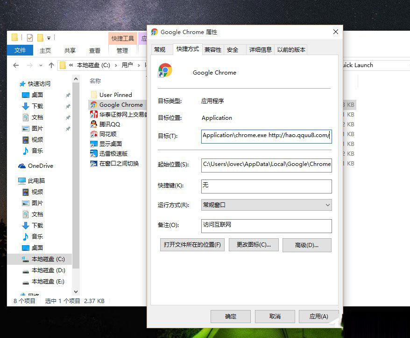
Task: Open 主页 ribbon tab
Action: pyautogui.click(x=45, y=50)
